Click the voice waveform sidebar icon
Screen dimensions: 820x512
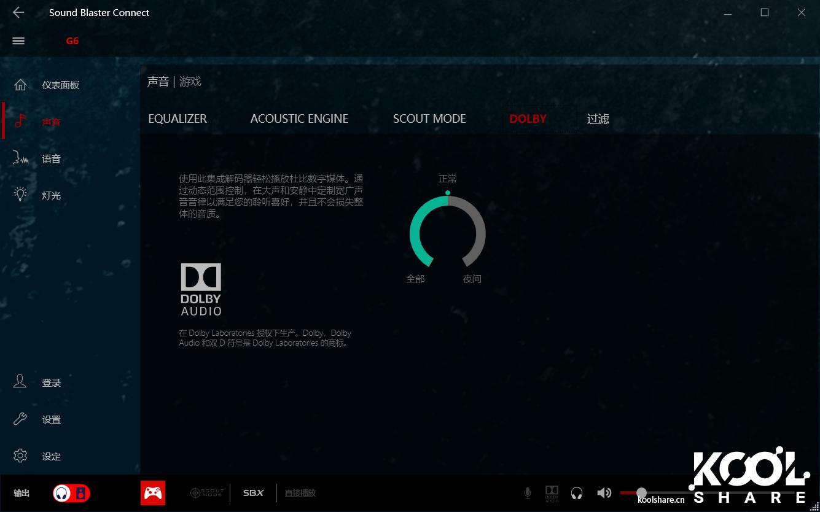(21, 158)
